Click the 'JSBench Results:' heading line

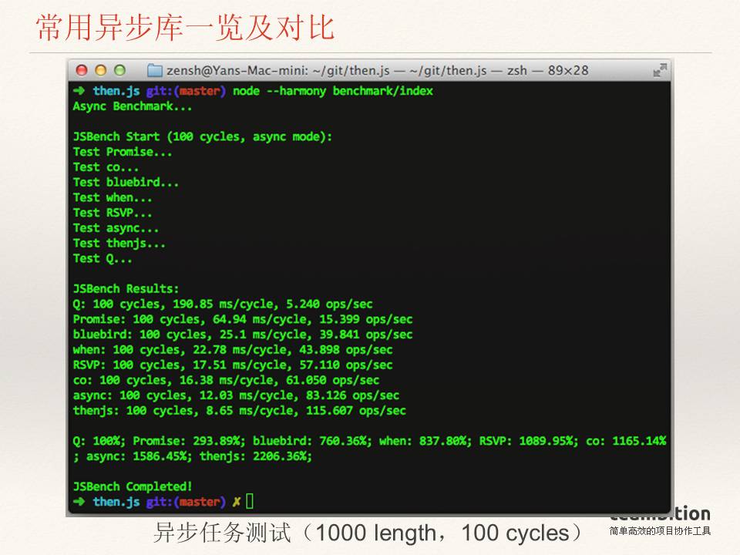point(126,289)
